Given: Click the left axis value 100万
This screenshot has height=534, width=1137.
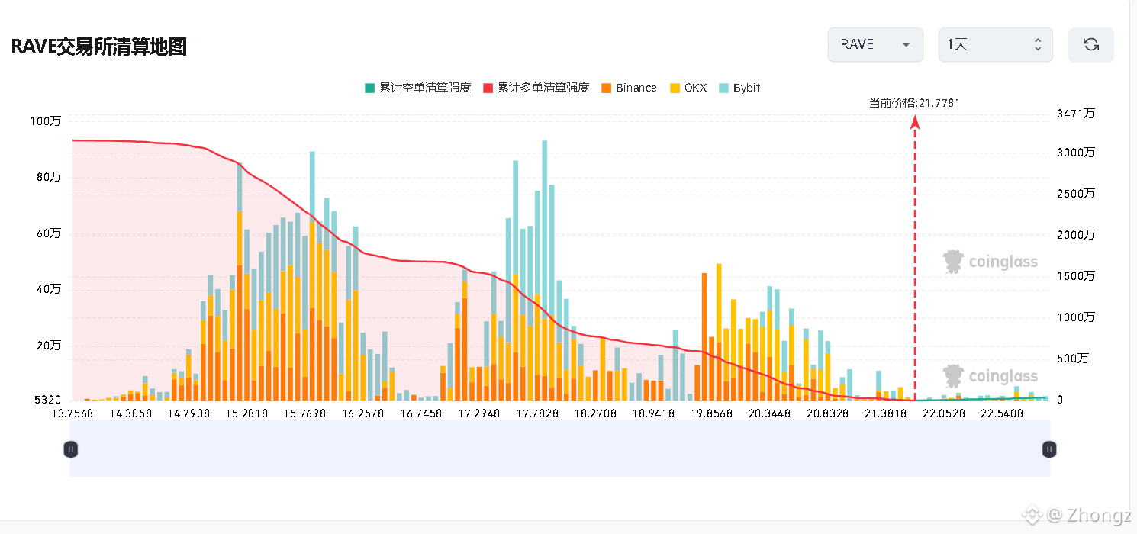Looking at the screenshot, I should (46, 121).
